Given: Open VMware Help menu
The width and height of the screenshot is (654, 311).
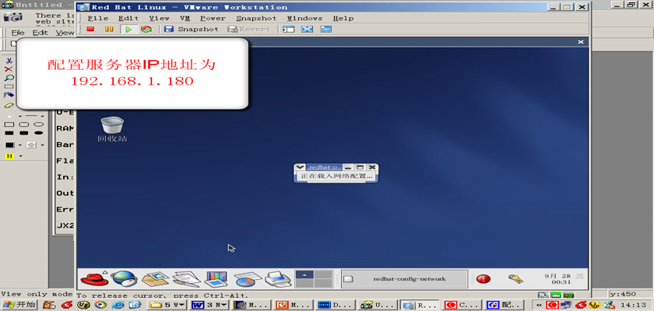Looking at the screenshot, I should pos(343,19).
